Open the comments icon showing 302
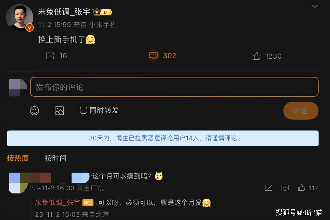This screenshot has width=330, height=220. [154, 55]
